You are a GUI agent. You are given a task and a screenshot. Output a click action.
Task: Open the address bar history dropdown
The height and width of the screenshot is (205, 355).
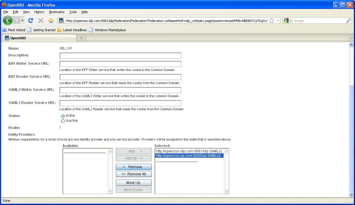pos(278,21)
